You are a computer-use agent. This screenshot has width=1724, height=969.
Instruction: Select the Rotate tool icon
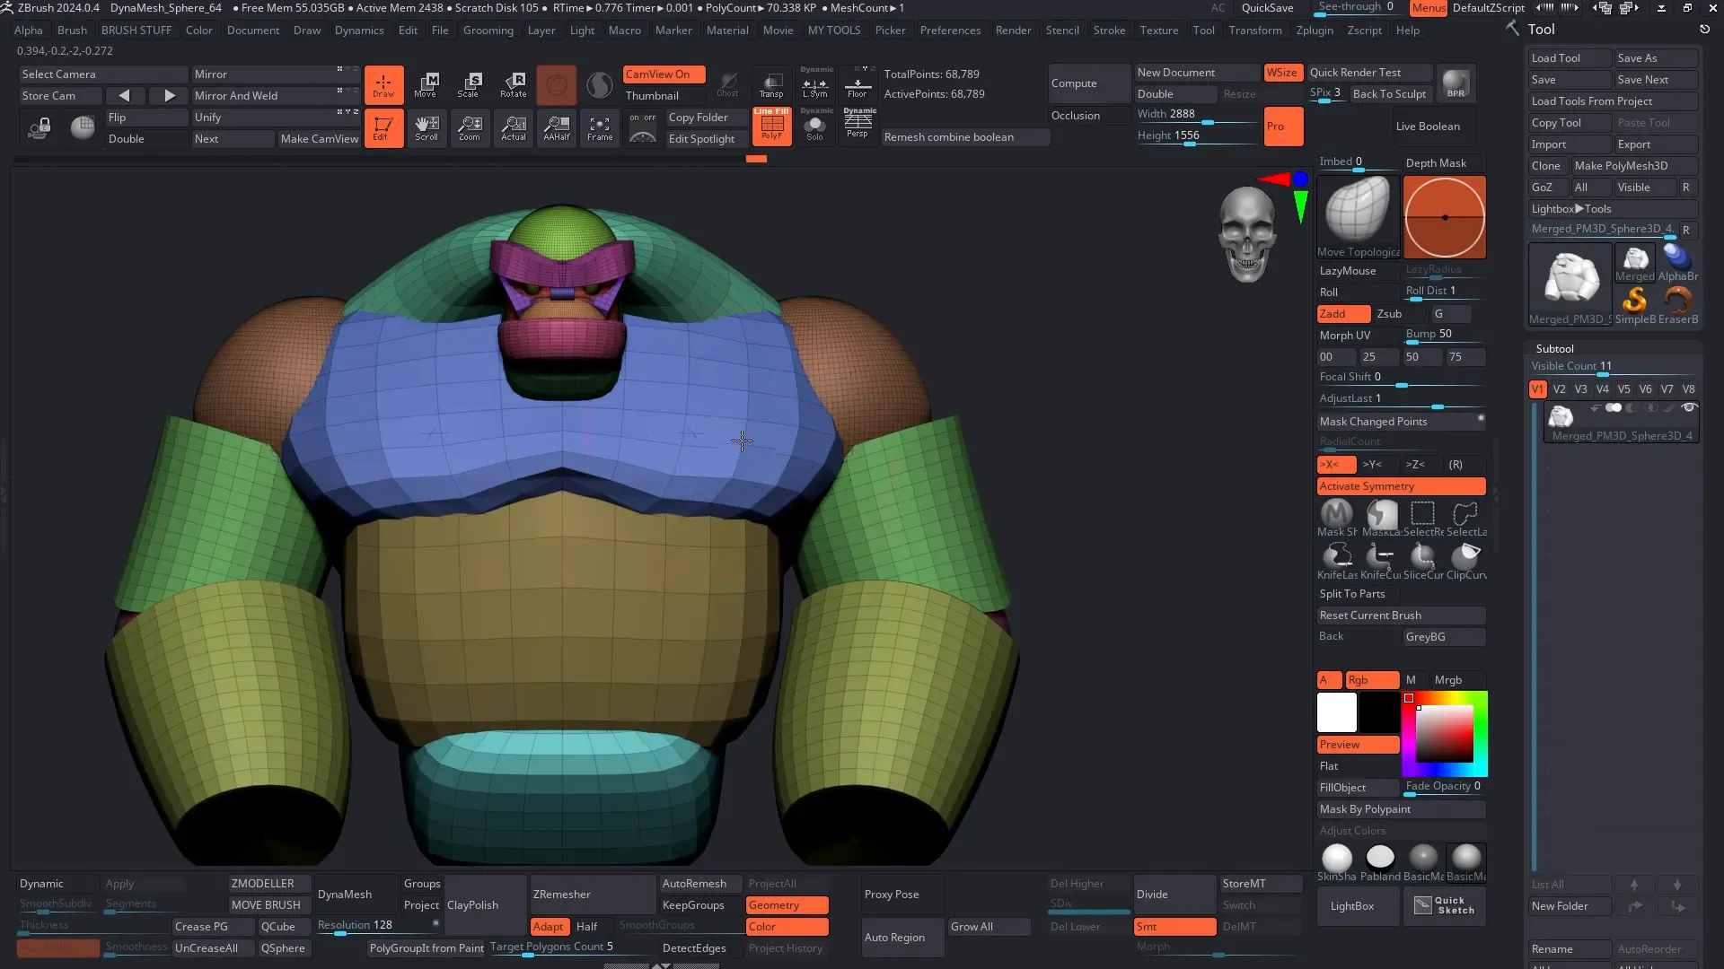(x=513, y=85)
